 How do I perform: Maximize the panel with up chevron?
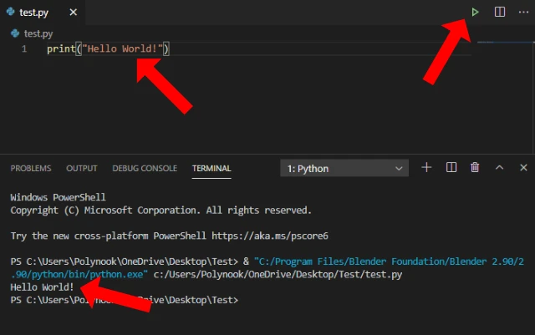pyautogui.click(x=499, y=167)
